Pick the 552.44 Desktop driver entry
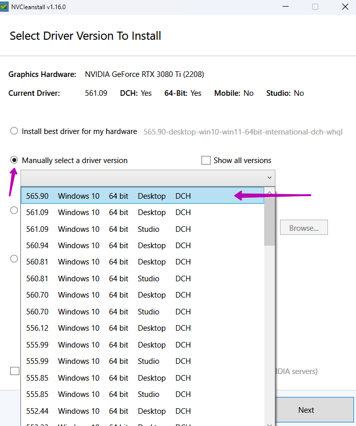Screen dimensions: 356x426 coord(142,411)
